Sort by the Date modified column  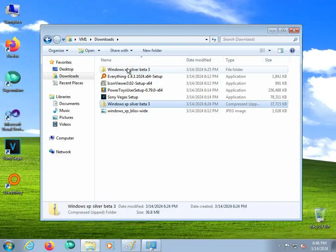pos(203,60)
